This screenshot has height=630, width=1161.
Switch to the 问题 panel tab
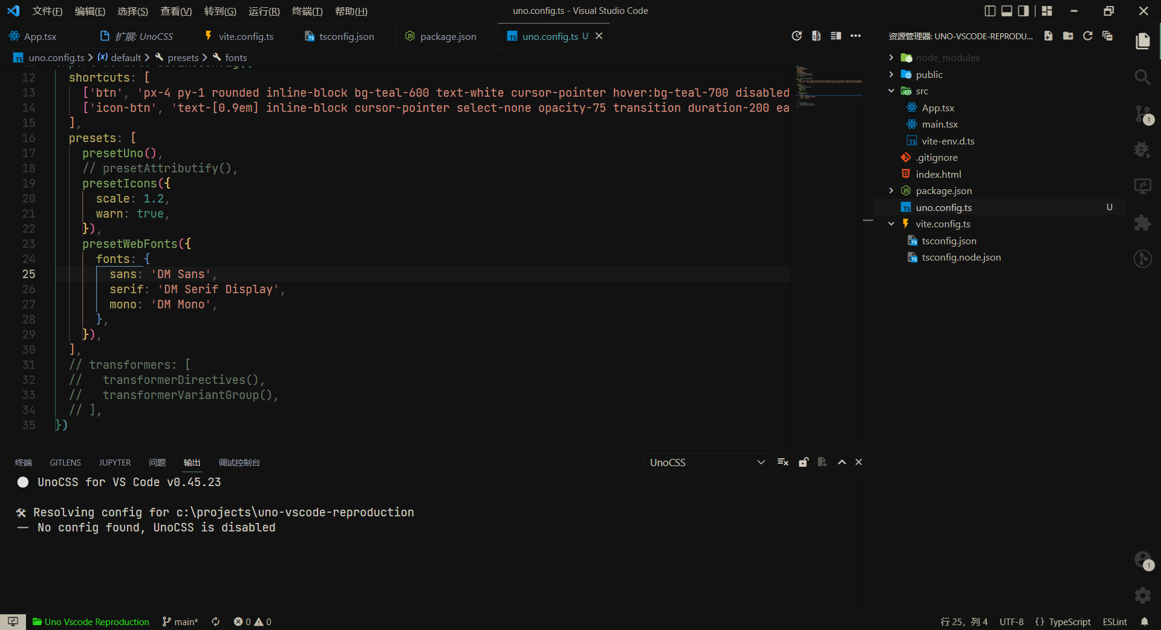point(157,463)
